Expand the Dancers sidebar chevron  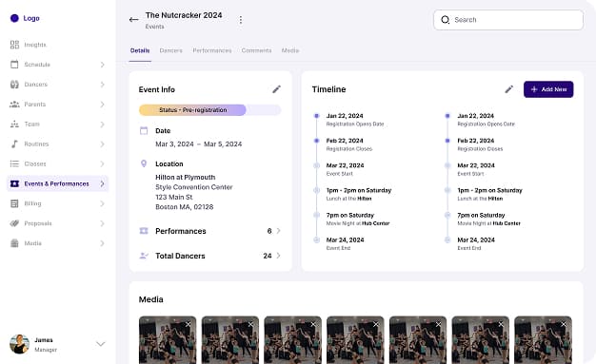pyautogui.click(x=102, y=85)
